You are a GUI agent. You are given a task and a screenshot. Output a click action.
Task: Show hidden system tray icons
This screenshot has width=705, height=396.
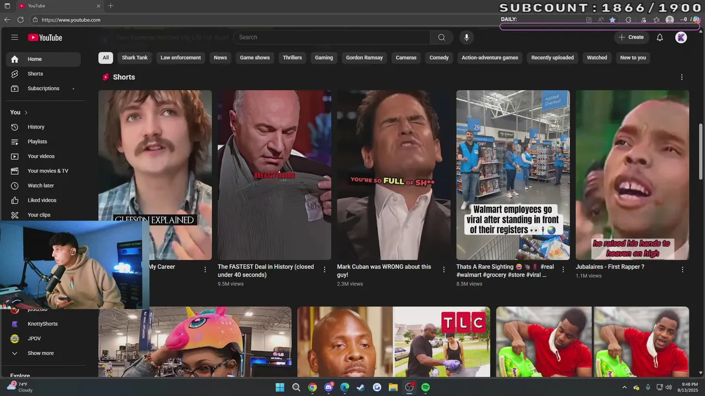point(624,387)
